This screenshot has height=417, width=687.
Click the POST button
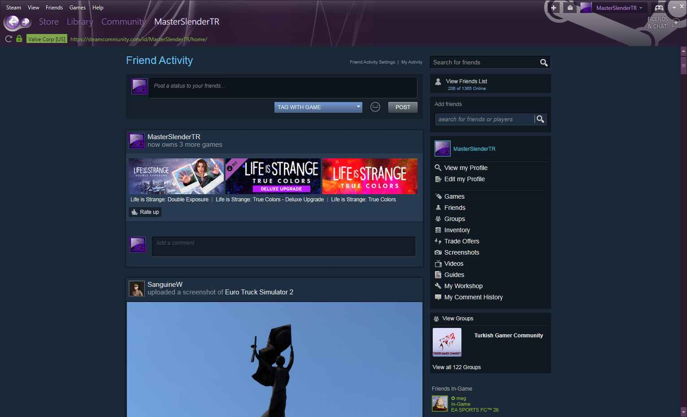403,107
